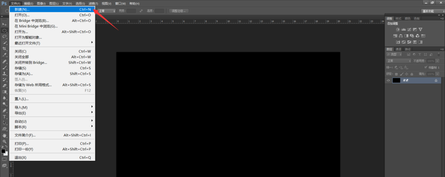Open the 不透明度 opacity dropdown arrow
445x177 pixels.
point(437,61)
